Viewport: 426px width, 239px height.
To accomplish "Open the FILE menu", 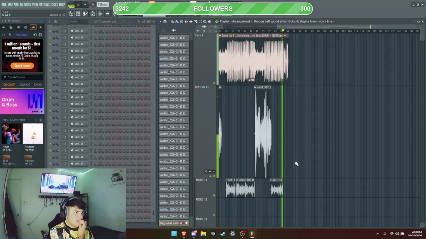I will (4, 4).
